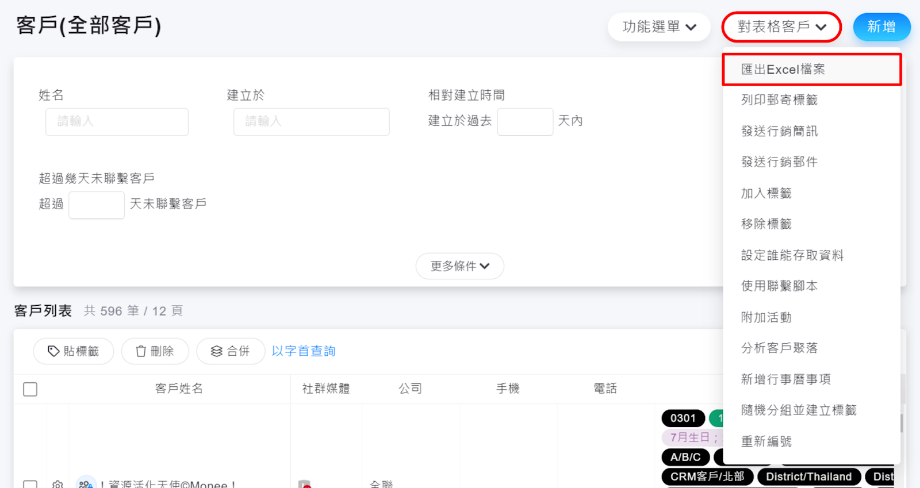Click the layers icon on 合併
920x488 pixels.
tap(216, 351)
